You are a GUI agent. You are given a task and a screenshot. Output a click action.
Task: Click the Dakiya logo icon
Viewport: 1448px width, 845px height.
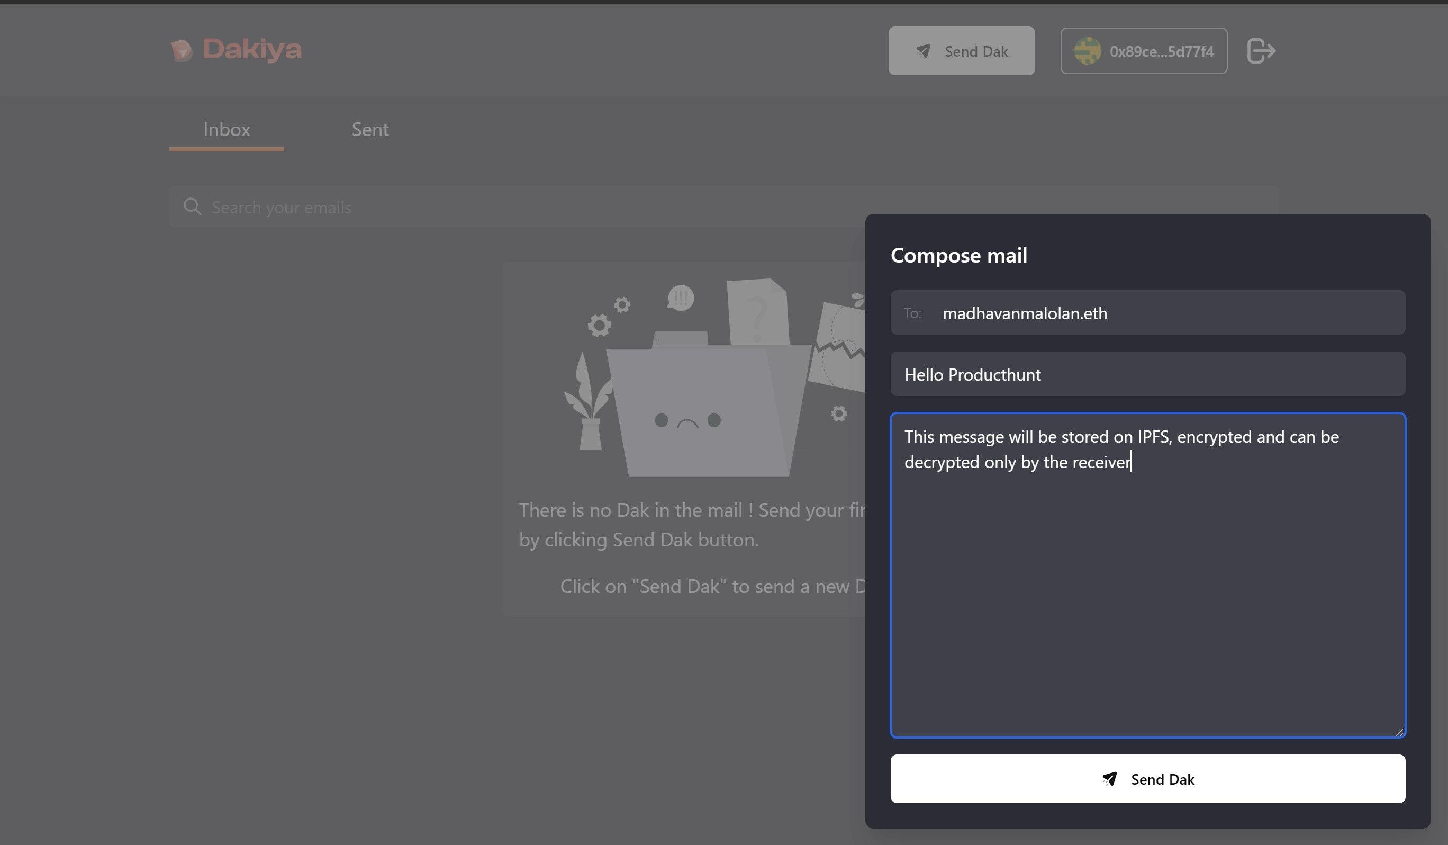click(x=182, y=51)
